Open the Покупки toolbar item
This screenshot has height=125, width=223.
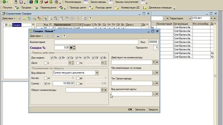click(x=7, y=8)
